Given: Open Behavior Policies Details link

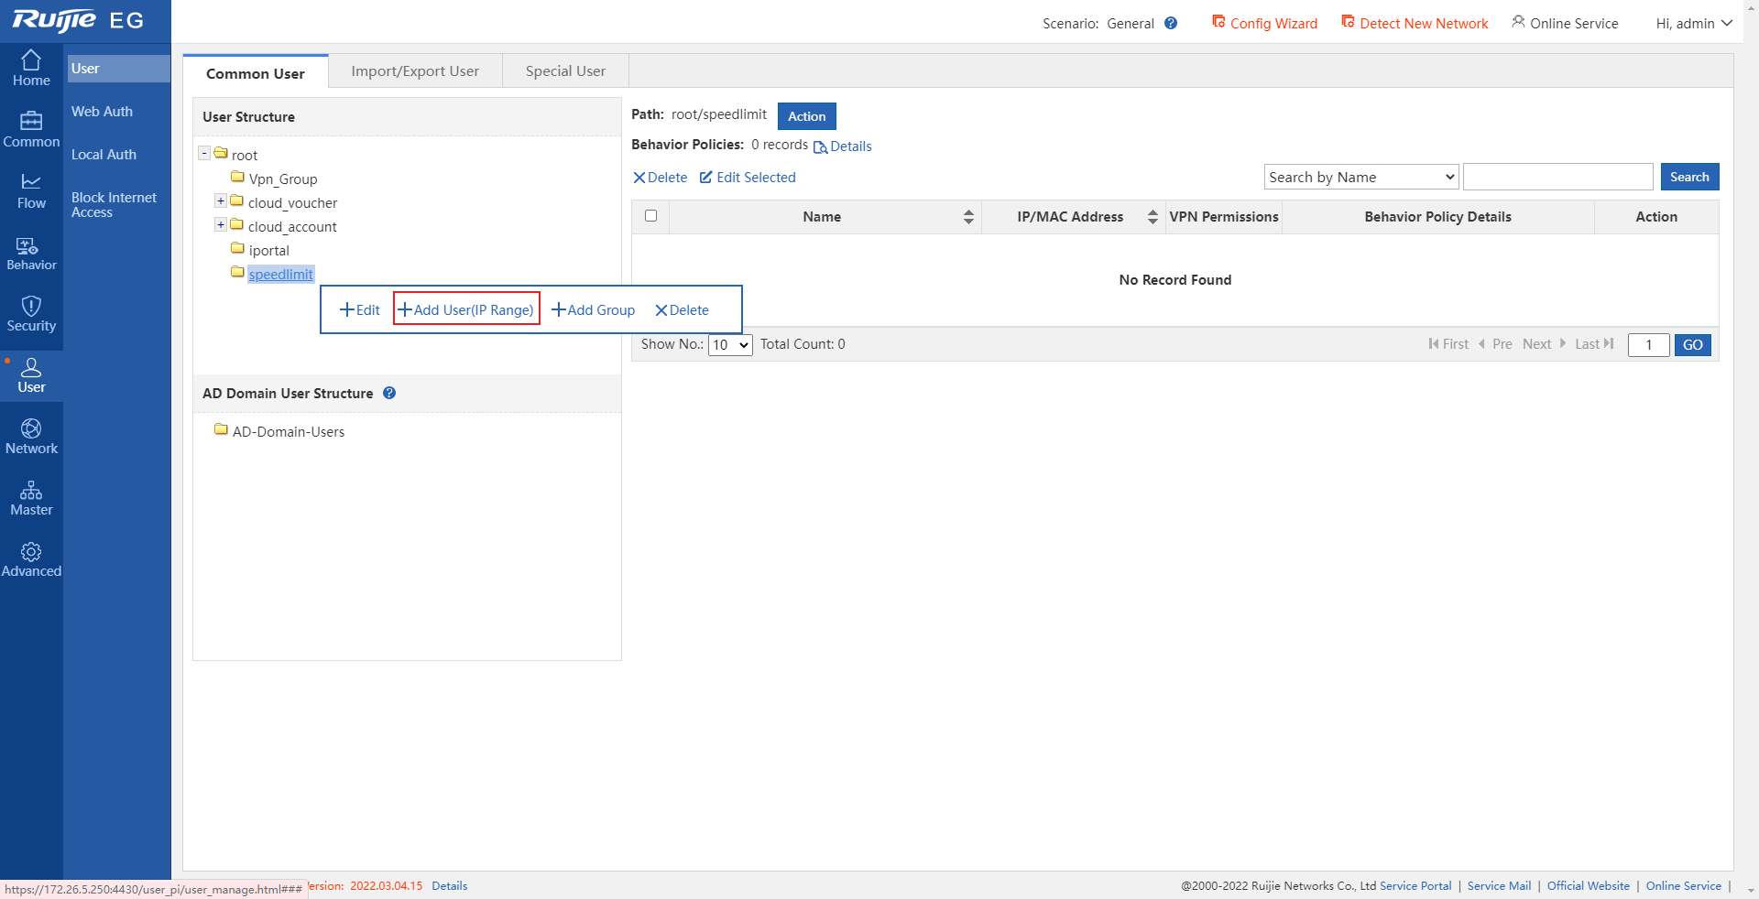Looking at the screenshot, I should [x=843, y=146].
